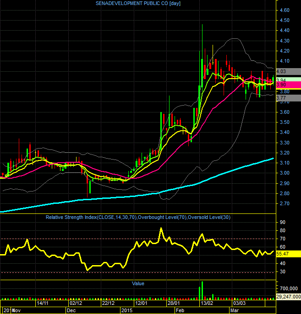Image resolution: width=301 pixels, height=314 pixels.
Task: Click the 13/02 date marker
Action: point(207,303)
